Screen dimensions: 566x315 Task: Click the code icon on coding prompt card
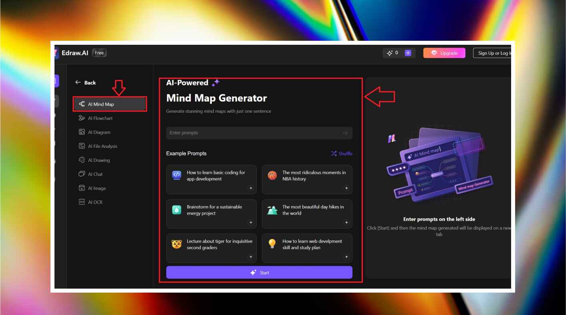pos(177,175)
